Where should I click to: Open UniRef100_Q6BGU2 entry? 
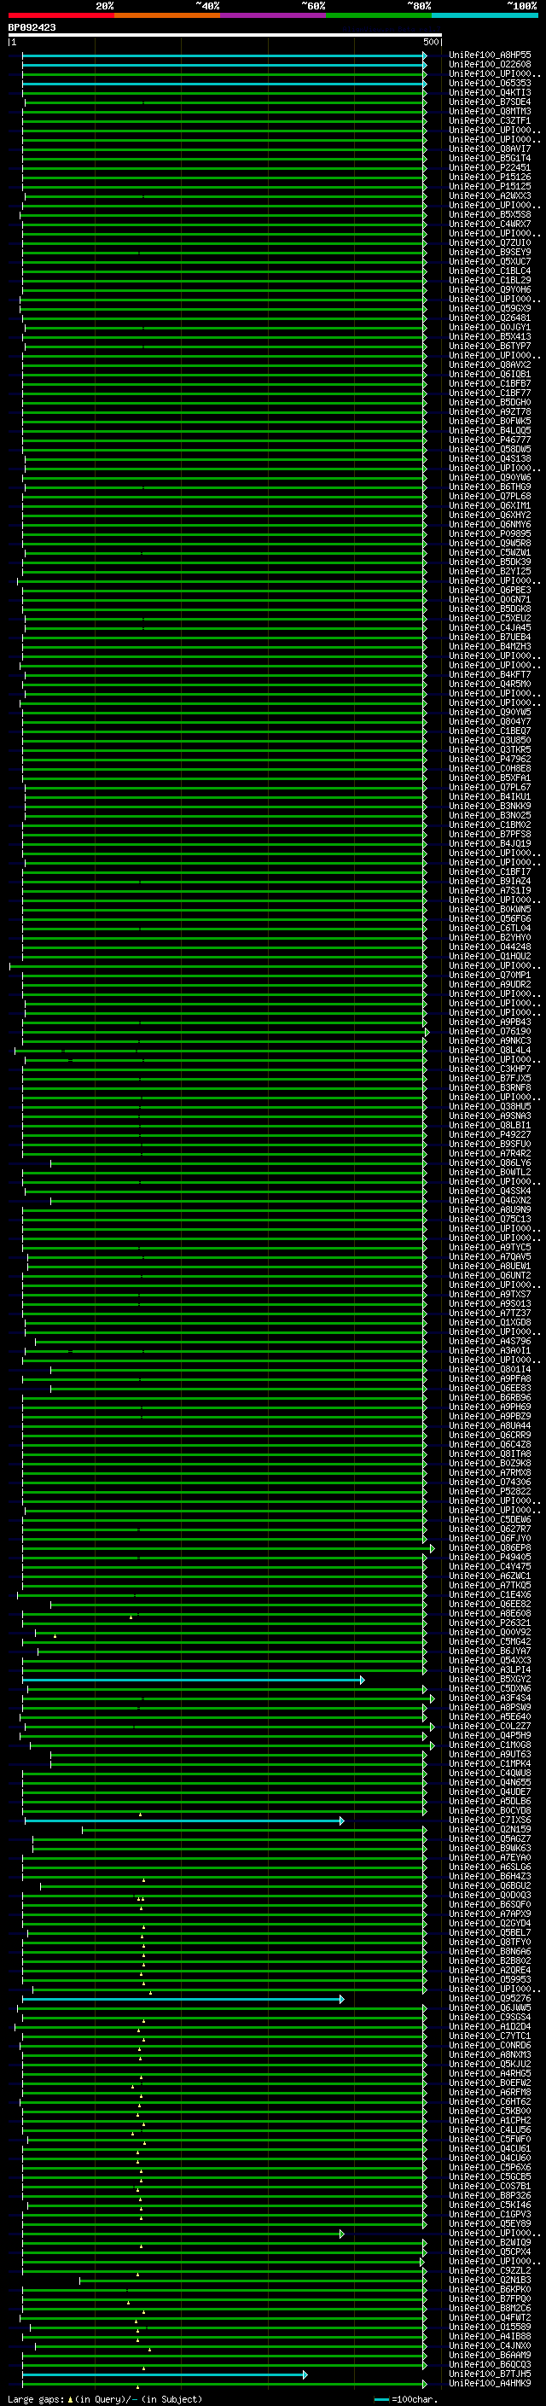(x=490, y=1887)
